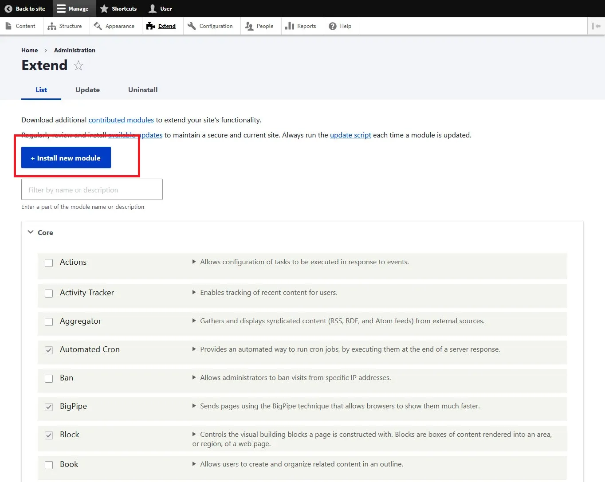This screenshot has width=605, height=482.
Task: Click the Extend puzzle piece icon
Action: point(150,26)
